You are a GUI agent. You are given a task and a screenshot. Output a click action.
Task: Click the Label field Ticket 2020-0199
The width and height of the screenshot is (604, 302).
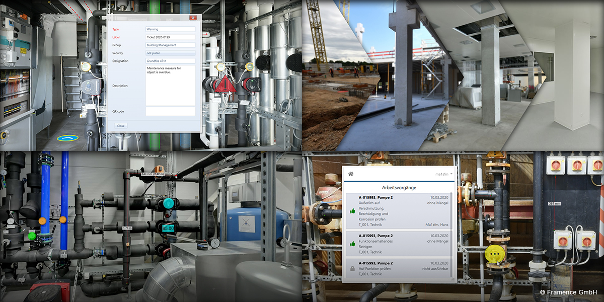tap(170, 37)
